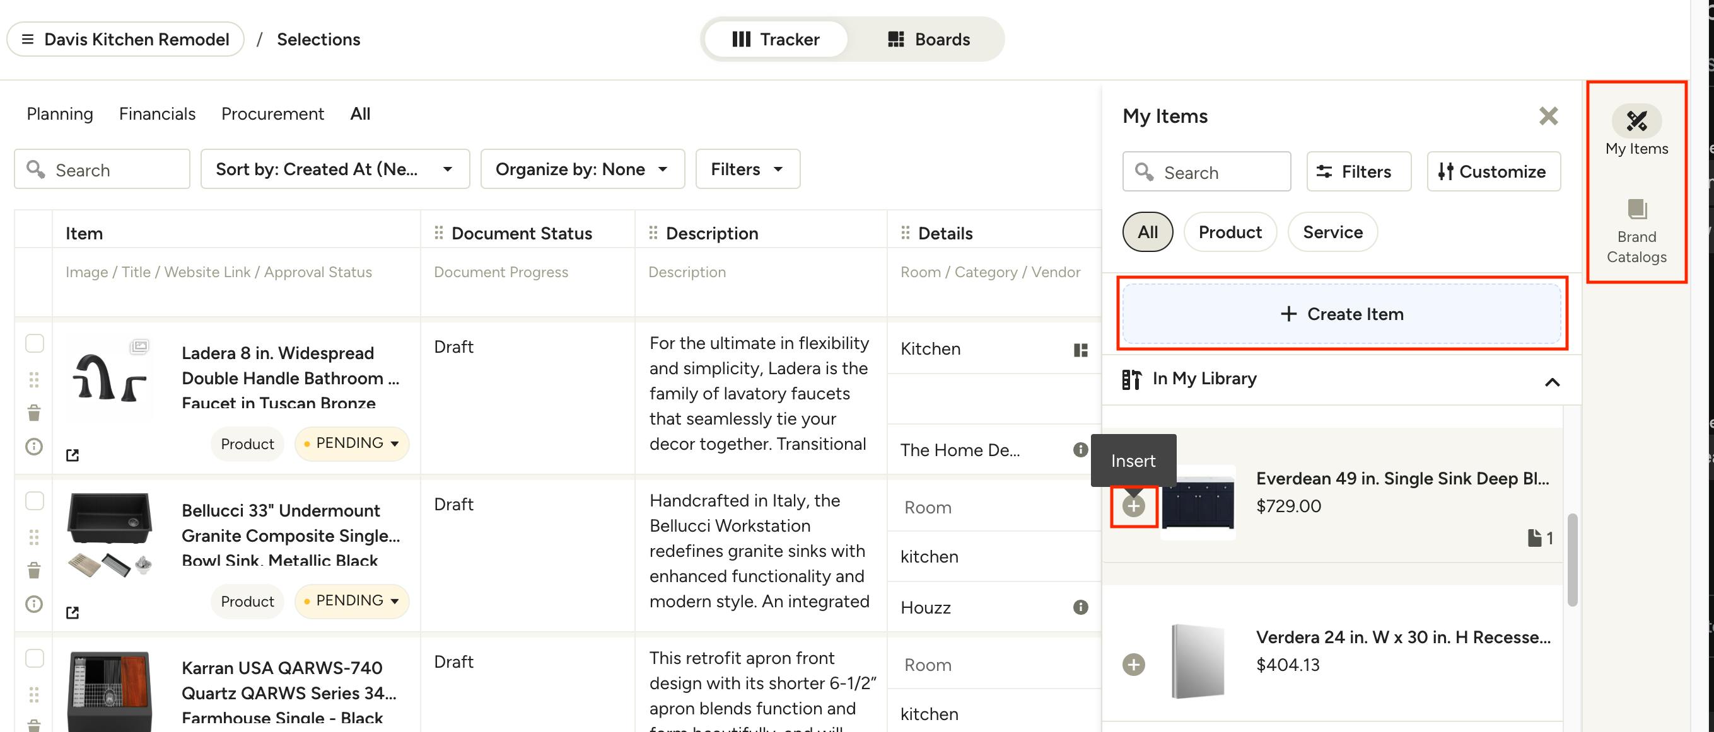Open Financials tab

[x=157, y=113]
